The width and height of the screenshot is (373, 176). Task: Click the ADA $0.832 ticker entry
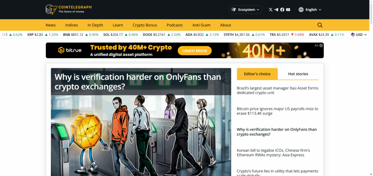point(202,34)
